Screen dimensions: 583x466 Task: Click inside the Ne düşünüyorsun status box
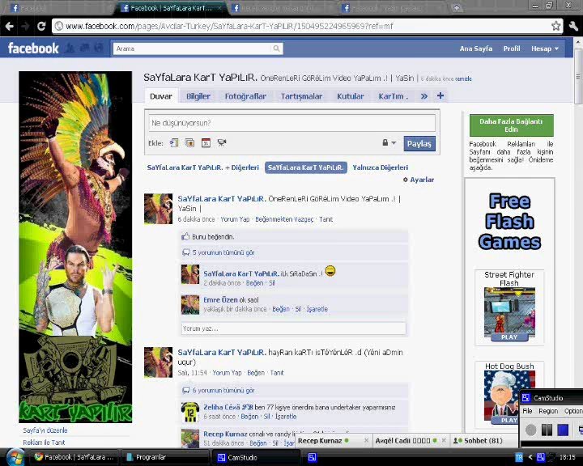[291, 123]
